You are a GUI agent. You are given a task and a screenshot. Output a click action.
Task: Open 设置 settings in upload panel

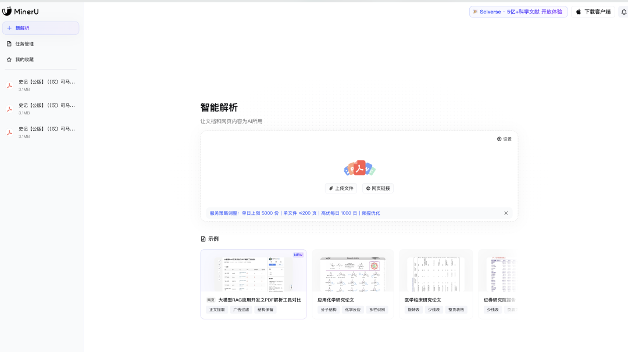click(x=504, y=139)
